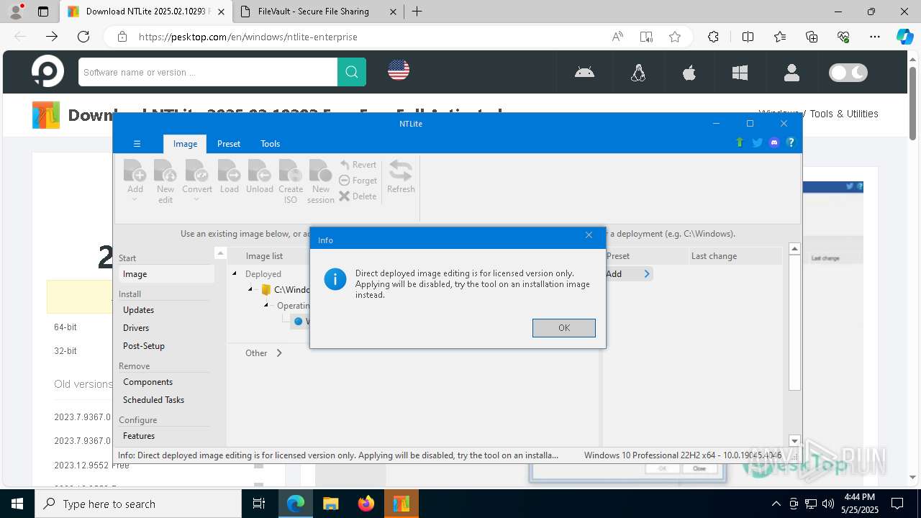Click the 64-bit download link

pos(65,327)
